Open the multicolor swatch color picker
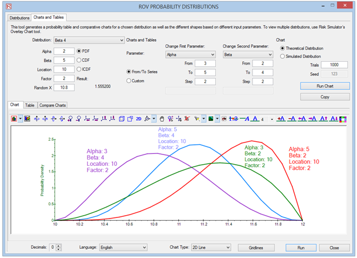 343,119
